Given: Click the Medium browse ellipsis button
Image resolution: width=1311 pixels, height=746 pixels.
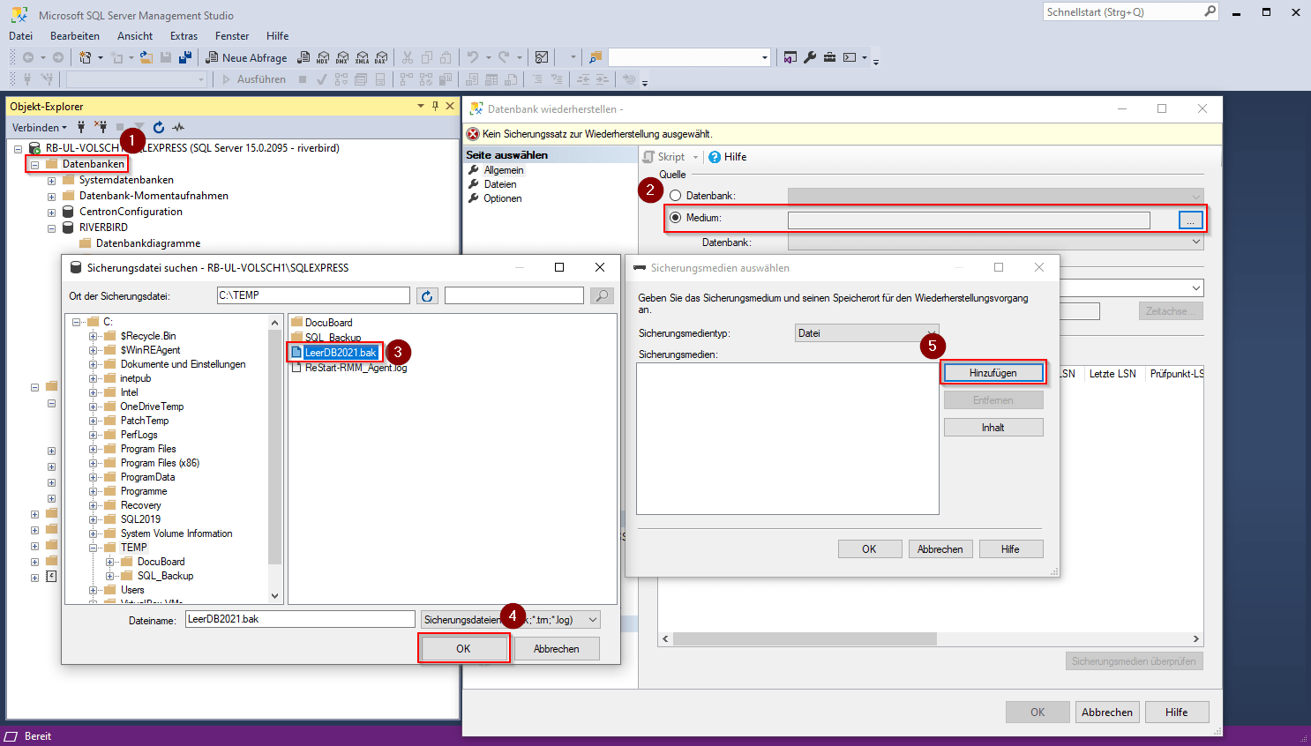Looking at the screenshot, I should [1190, 220].
